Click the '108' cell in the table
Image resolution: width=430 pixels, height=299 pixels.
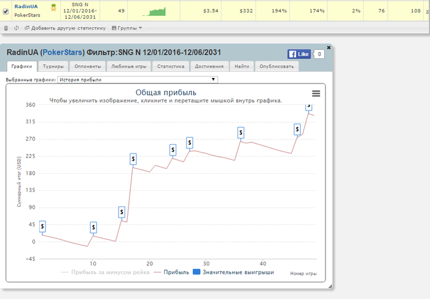click(405, 10)
